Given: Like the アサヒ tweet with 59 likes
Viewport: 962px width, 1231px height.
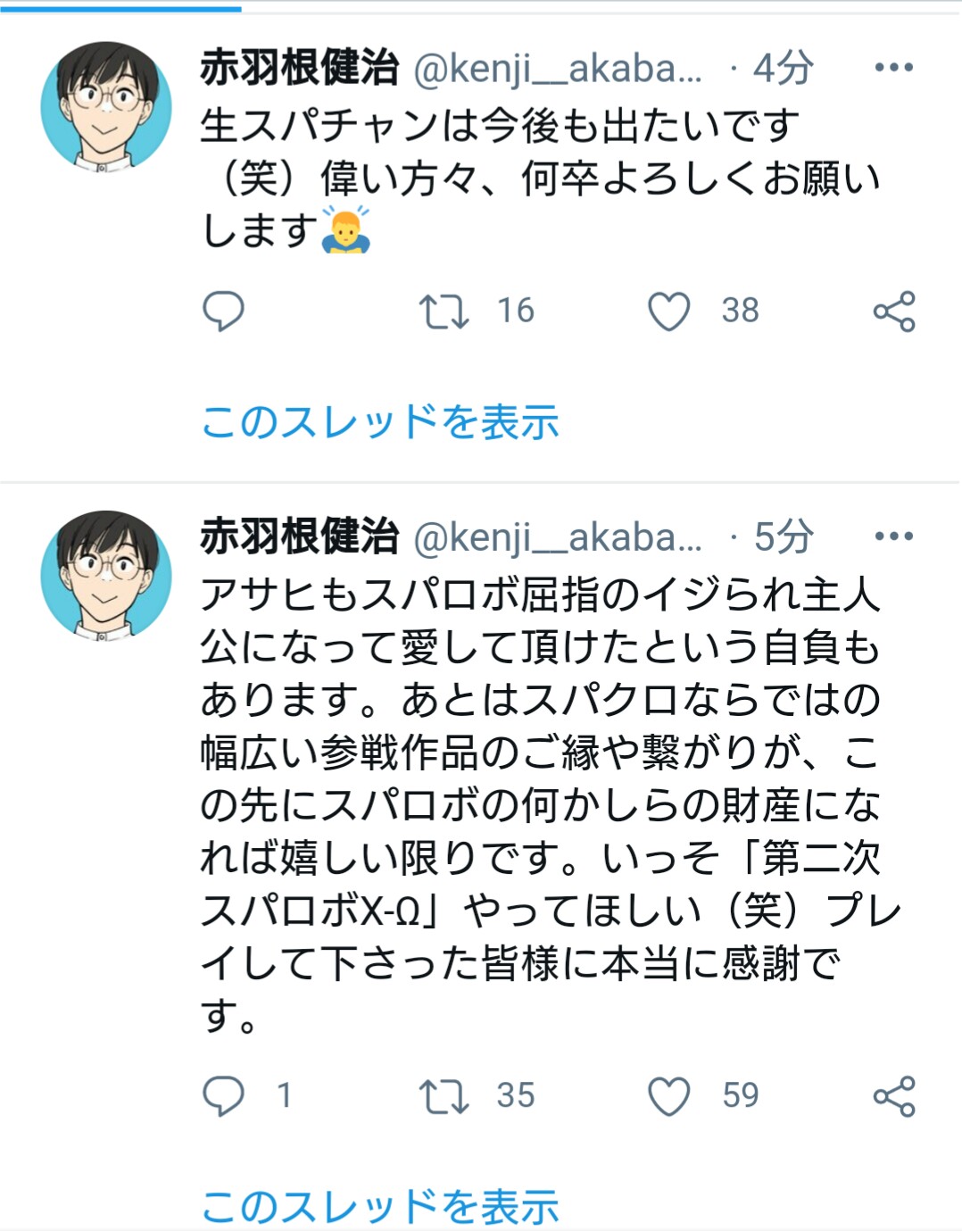Looking at the screenshot, I should (668, 1095).
